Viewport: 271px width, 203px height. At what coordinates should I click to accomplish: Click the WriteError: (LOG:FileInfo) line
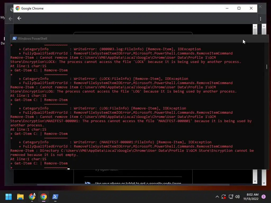[x=102, y=108]
